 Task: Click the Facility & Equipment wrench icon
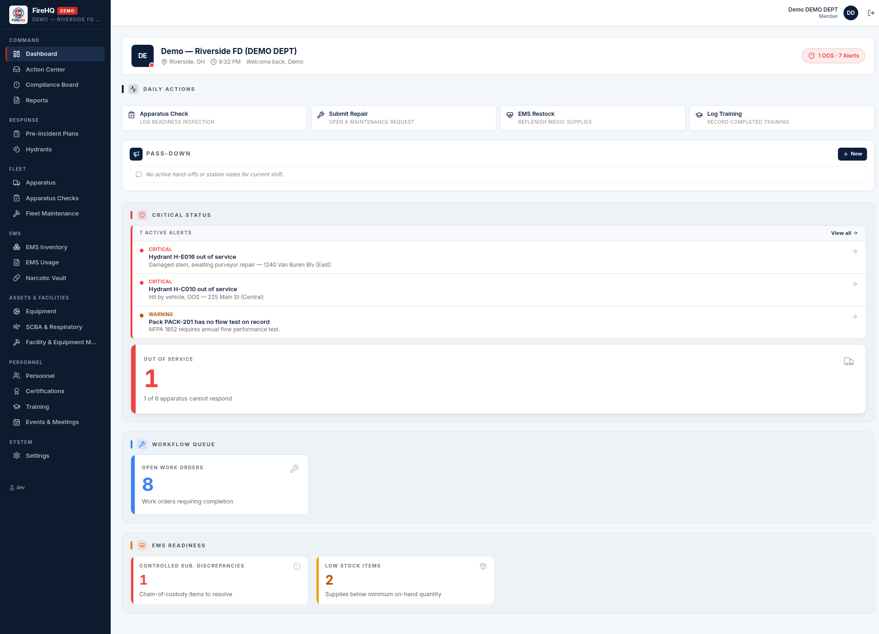tap(17, 342)
